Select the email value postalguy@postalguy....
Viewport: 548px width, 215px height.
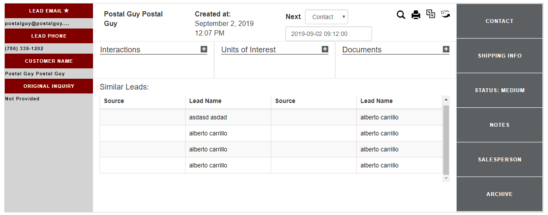(x=37, y=23)
